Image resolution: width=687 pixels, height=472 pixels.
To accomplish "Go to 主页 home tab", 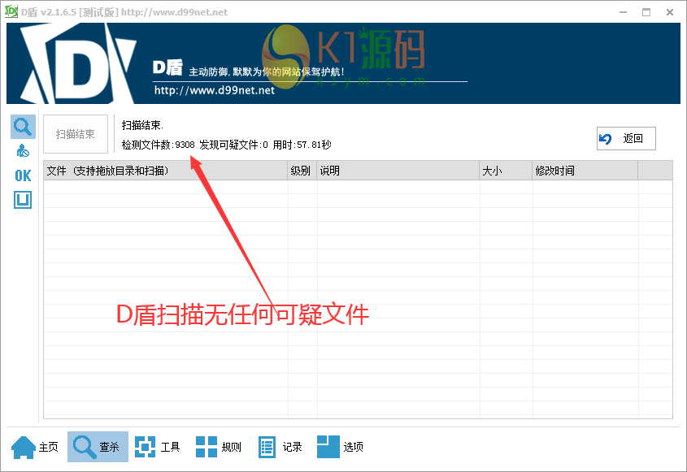I will [x=35, y=447].
